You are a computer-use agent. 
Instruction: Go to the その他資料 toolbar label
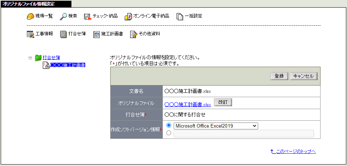(x=149, y=34)
